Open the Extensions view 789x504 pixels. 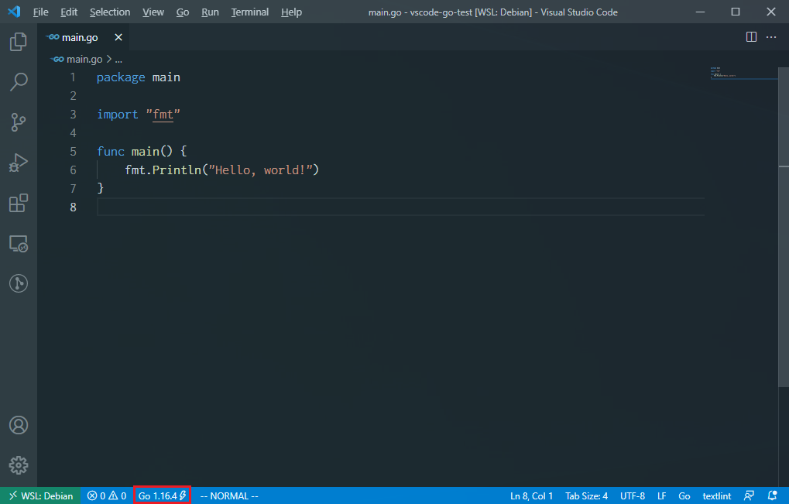[x=18, y=202]
